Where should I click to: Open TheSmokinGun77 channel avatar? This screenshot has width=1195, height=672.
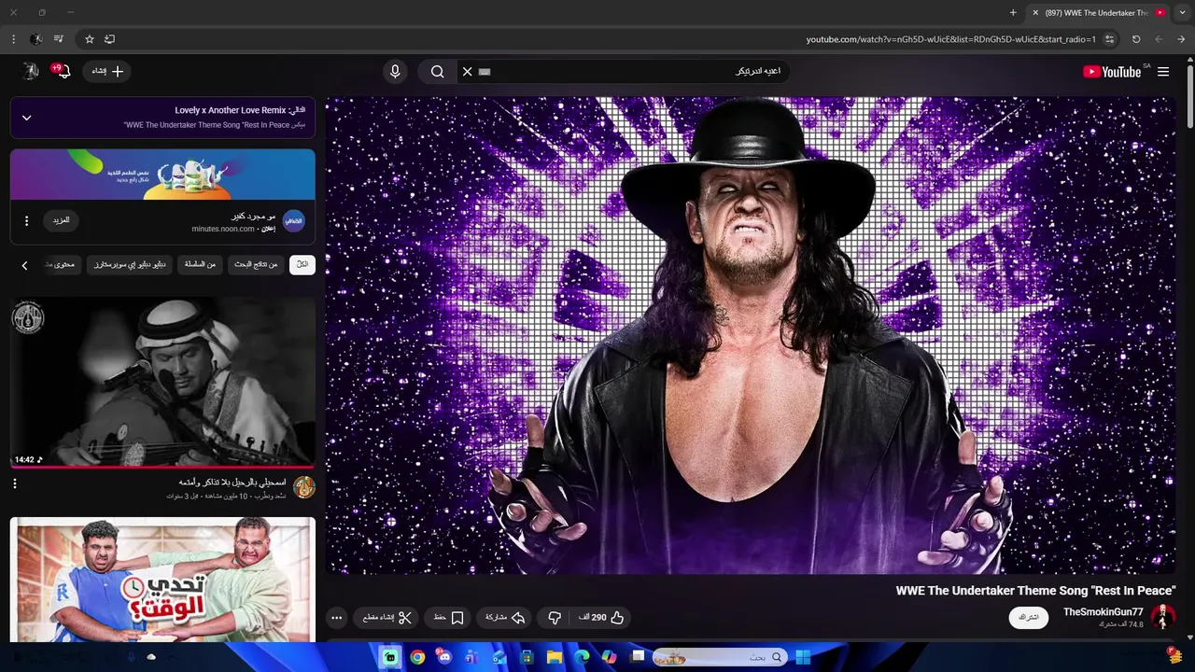[x=1163, y=617]
